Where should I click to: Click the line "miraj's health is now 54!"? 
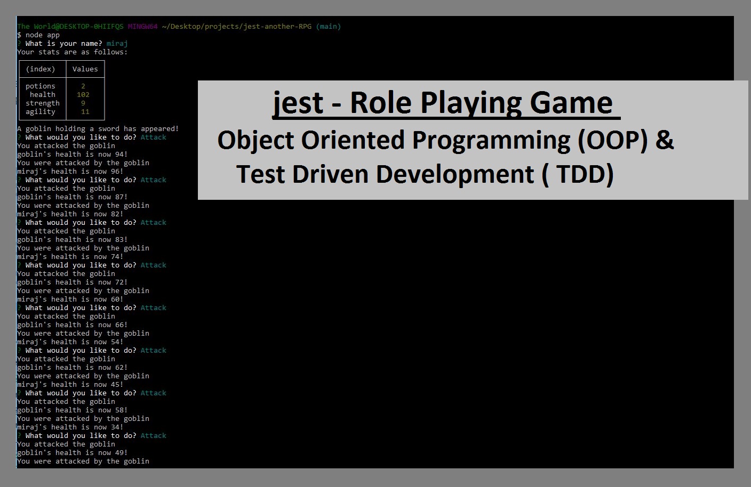pos(70,342)
